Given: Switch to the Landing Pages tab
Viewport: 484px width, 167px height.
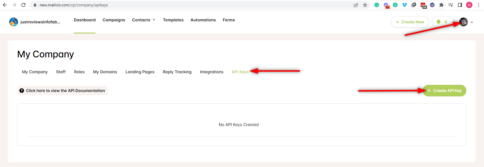Looking at the screenshot, I should (x=140, y=72).
